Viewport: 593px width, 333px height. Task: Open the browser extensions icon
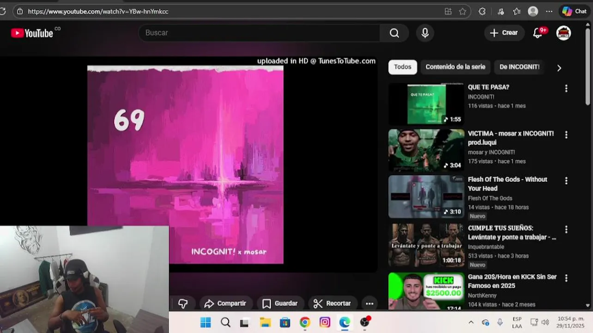pos(482,12)
